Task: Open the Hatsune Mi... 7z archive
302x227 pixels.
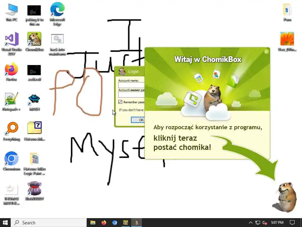Action: [34, 131]
